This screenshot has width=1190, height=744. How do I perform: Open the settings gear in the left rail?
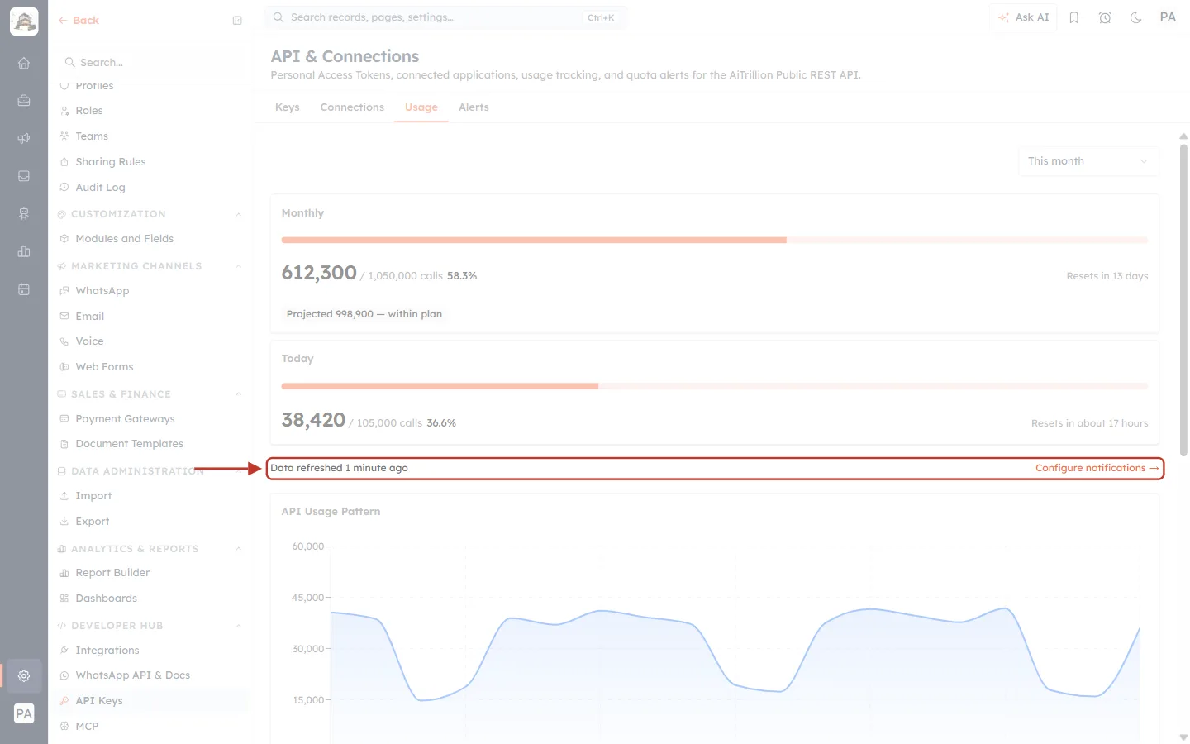24,675
